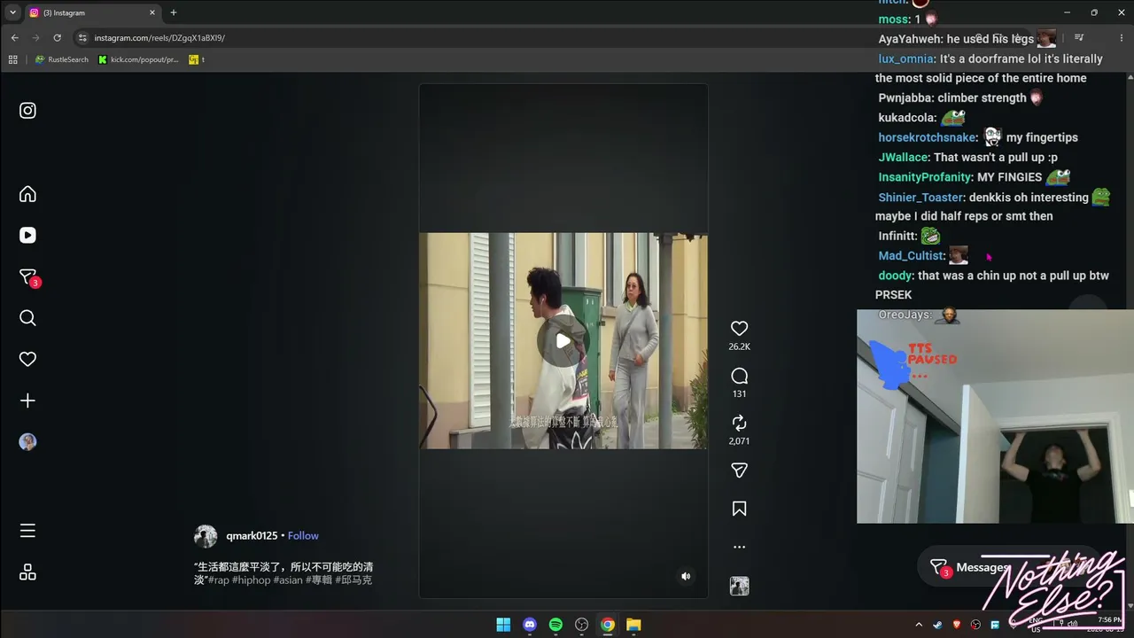Click the username JWallace in chat
The image size is (1134, 638).
pos(903,158)
